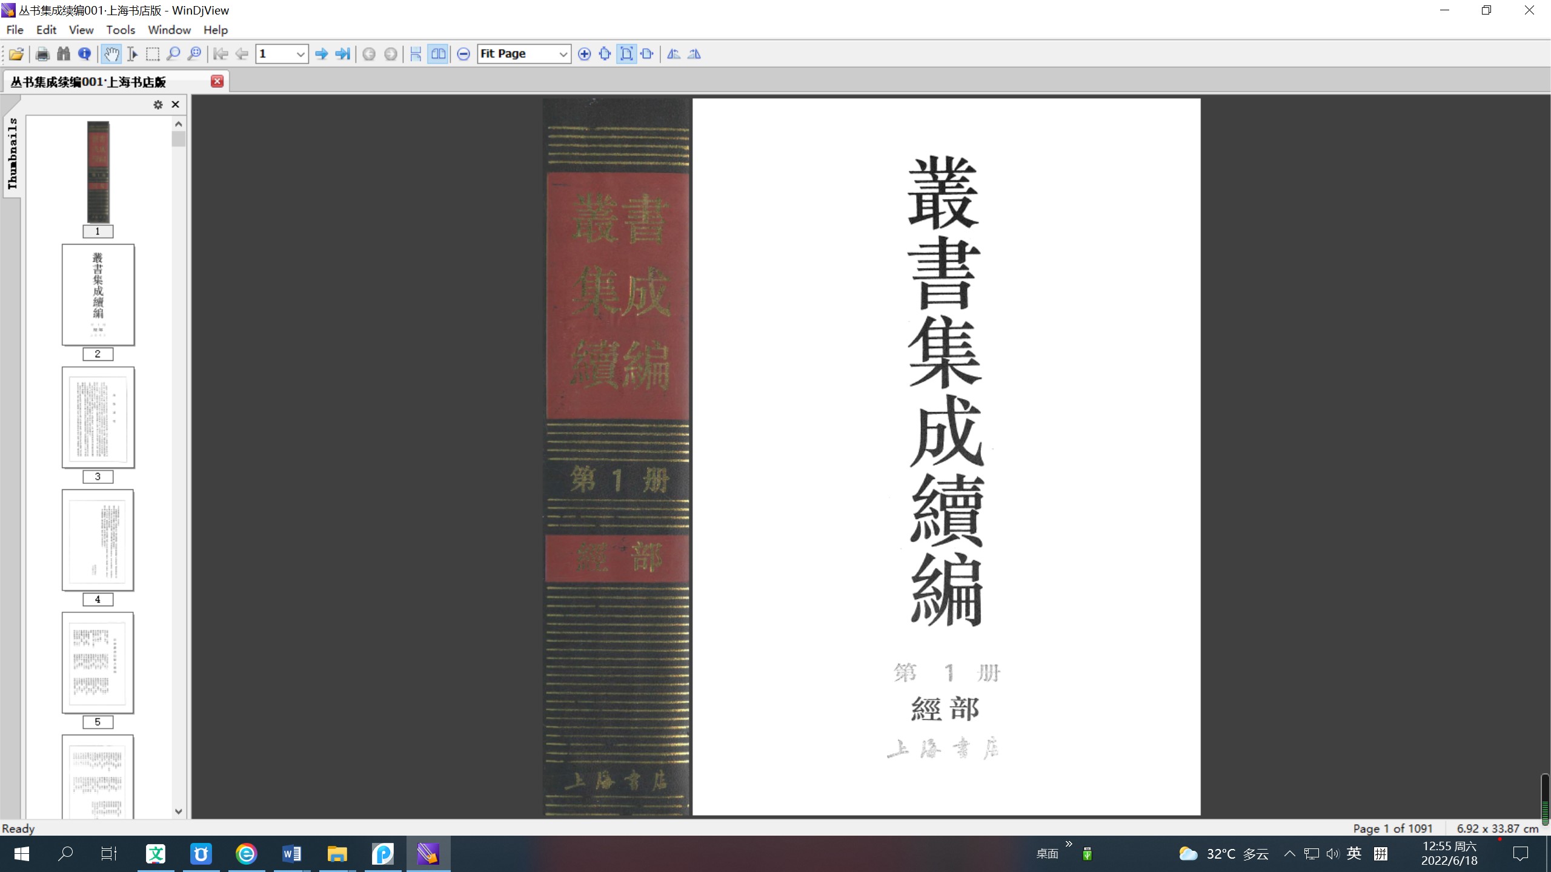Rotate the page right
The width and height of the screenshot is (1551, 872).
694,54
